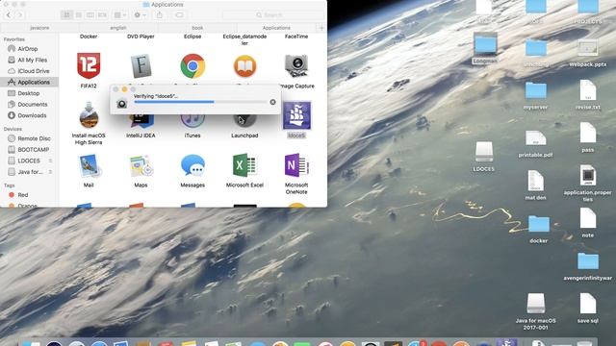The width and height of the screenshot is (616, 346).
Task: Eject the Java for... volume in sidebar
Action: coord(50,172)
